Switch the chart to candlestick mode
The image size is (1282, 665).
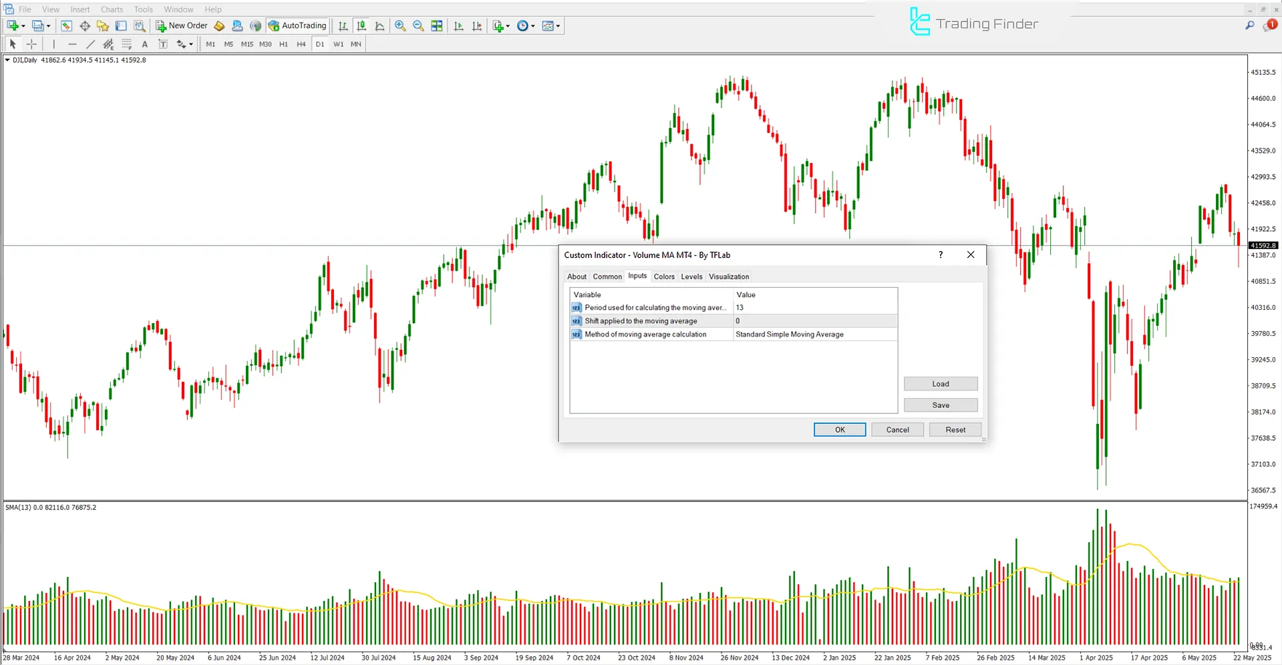tap(361, 25)
